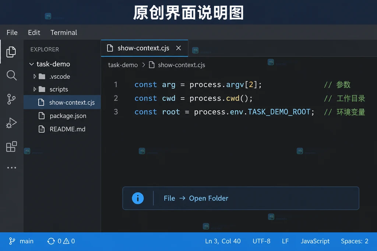Select show-context.cjs in the explorer tree
The width and height of the screenshot is (377, 251).
pyautogui.click(x=62, y=103)
